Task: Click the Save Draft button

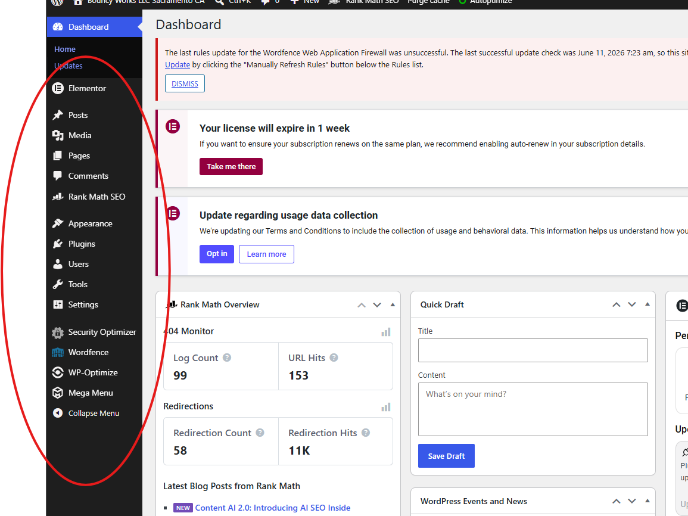Action: pos(446,456)
